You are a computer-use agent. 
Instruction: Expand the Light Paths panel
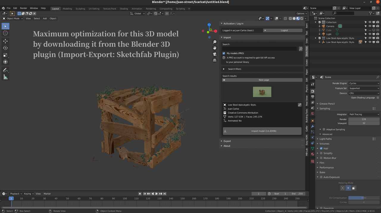[x=325, y=139]
